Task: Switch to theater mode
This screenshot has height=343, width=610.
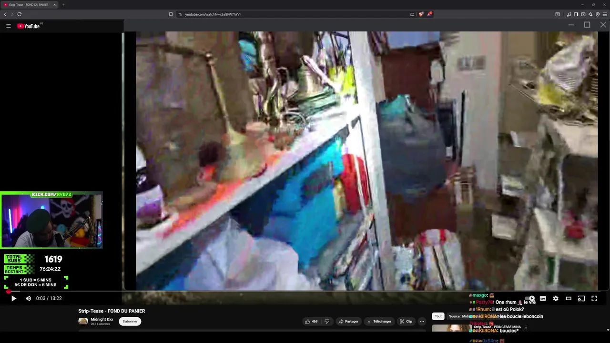Action: [x=569, y=299]
